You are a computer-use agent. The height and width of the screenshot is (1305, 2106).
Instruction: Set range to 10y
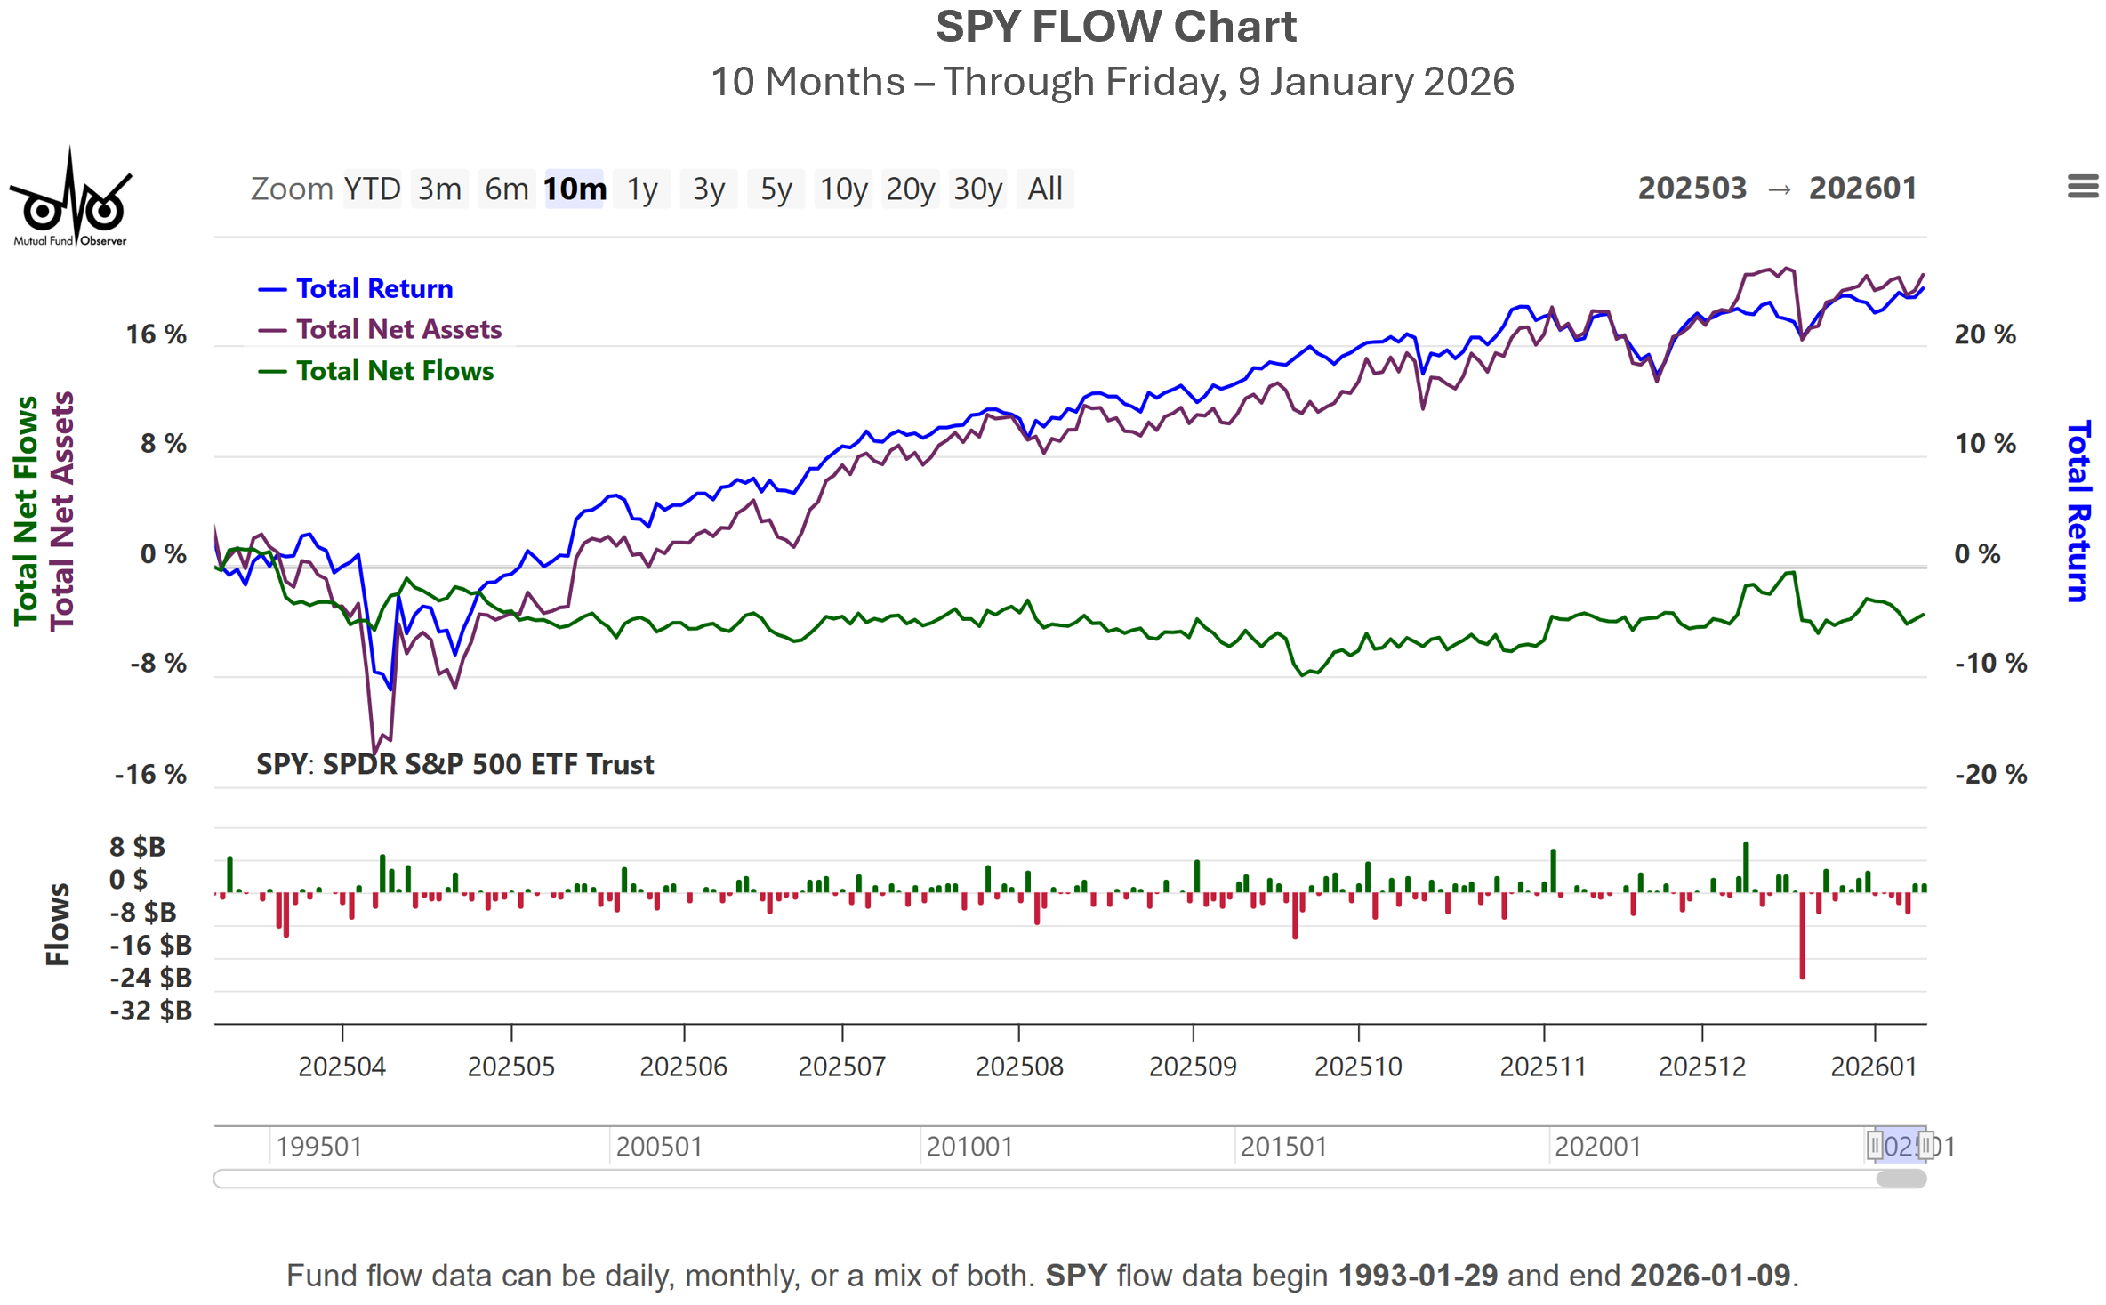coord(843,189)
